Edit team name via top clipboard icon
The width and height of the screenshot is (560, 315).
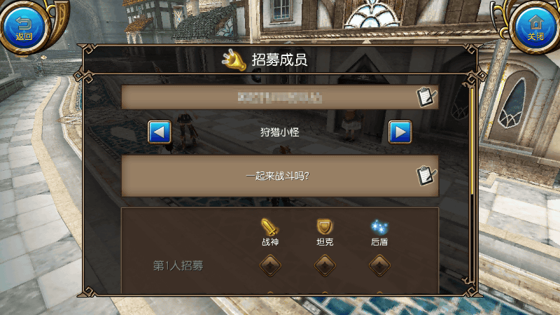click(426, 97)
